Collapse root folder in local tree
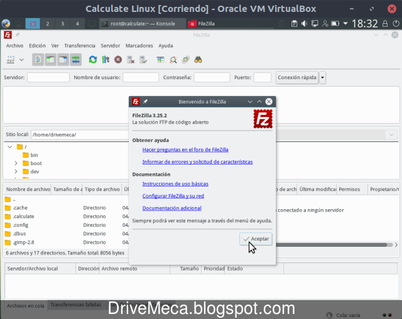The width and height of the screenshot is (402, 319). click(x=10, y=147)
